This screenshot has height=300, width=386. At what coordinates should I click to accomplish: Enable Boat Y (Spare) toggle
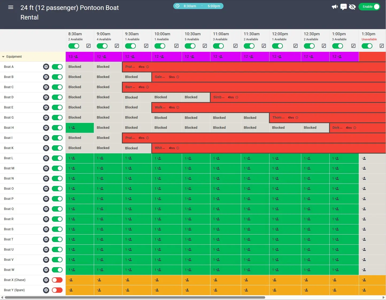tap(57, 290)
